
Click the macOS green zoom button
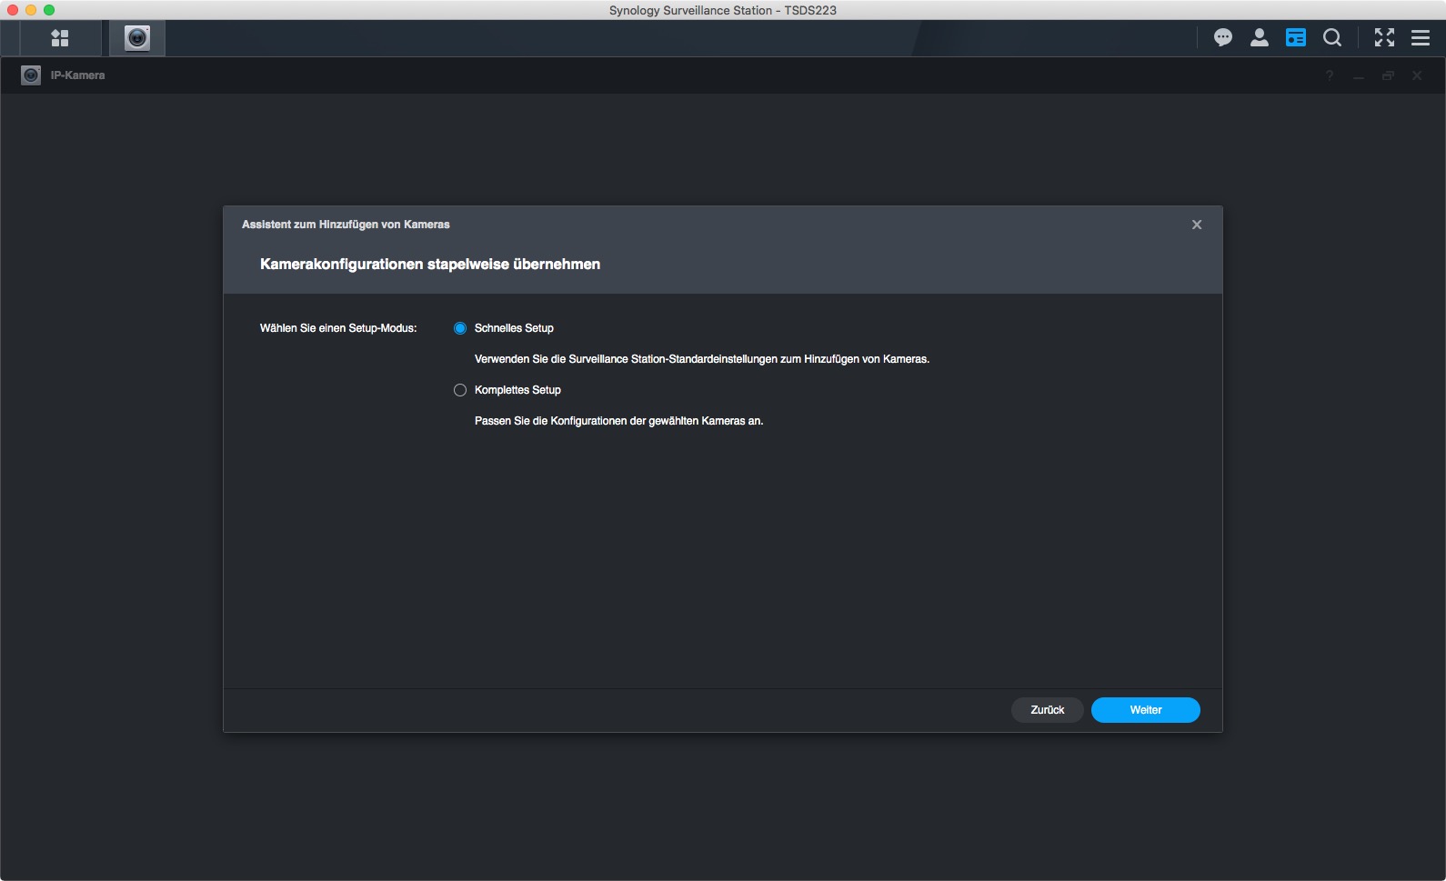49,10
